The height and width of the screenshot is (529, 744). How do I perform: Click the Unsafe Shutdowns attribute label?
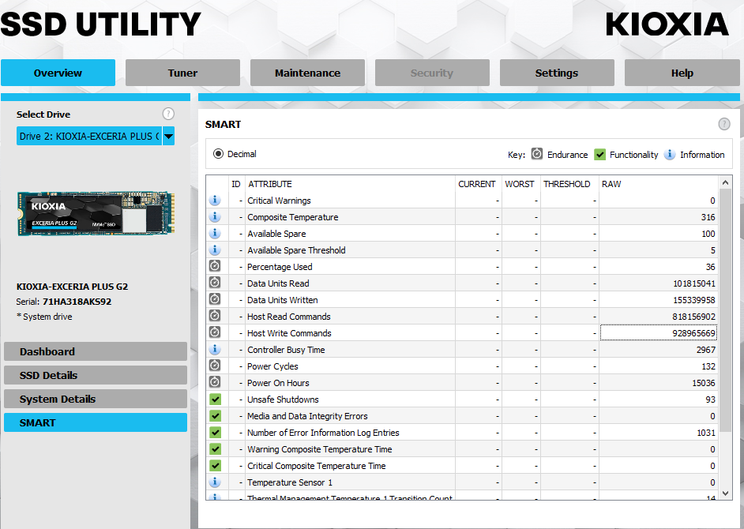pyautogui.click(x=283, y=400)
